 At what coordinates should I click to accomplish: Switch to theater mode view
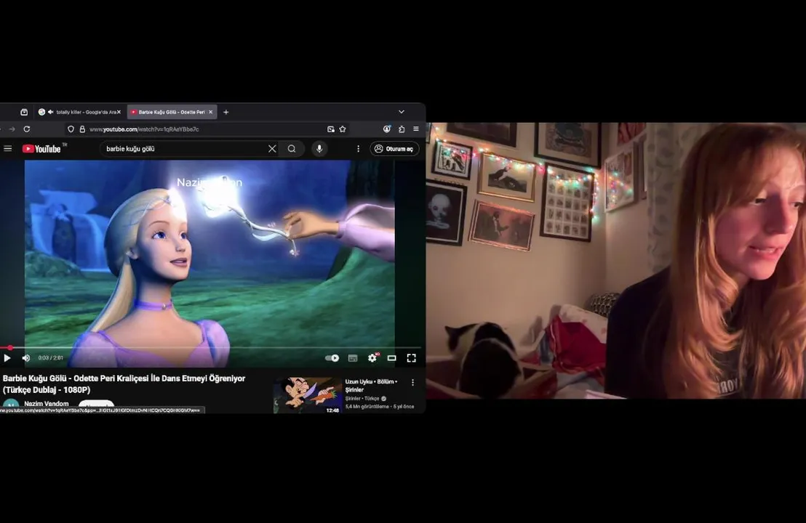coord(391,357)
